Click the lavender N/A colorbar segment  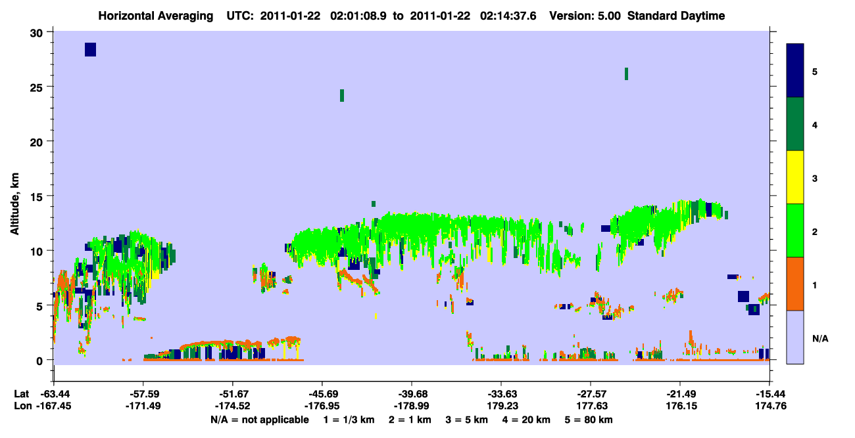[x=795, y=337]
